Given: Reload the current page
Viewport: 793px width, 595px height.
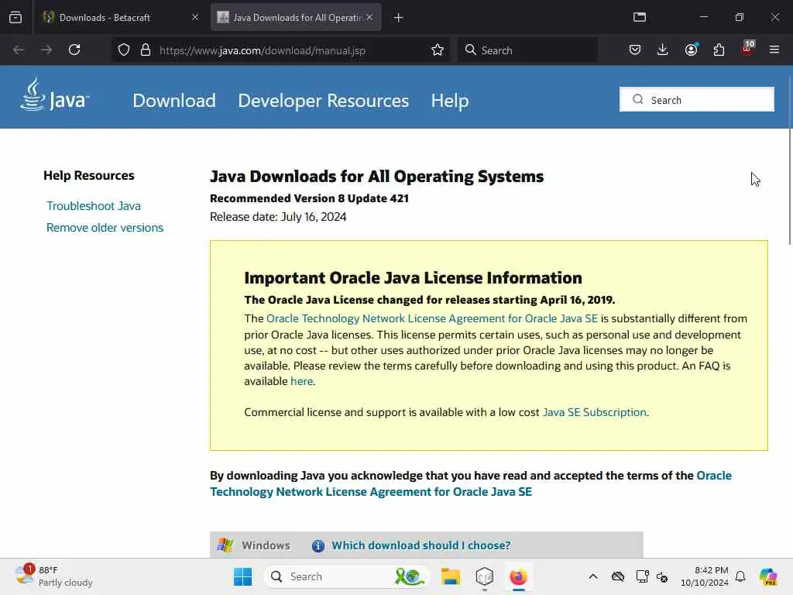Looking at the screenshot, I should (x=74, y=50).
